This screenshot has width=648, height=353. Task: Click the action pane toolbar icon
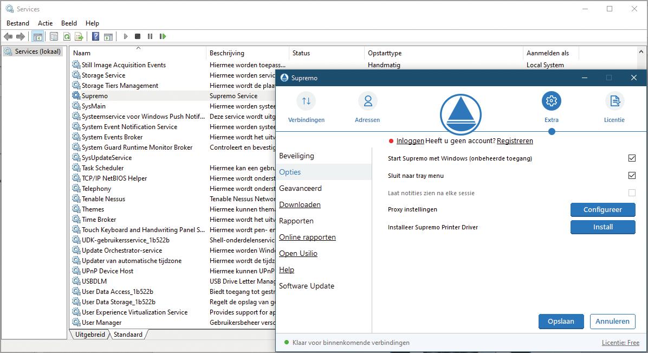click(108, 36)
